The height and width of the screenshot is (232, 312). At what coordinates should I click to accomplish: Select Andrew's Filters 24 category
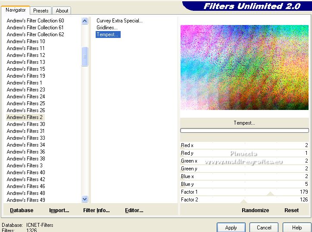pos(26,97)
